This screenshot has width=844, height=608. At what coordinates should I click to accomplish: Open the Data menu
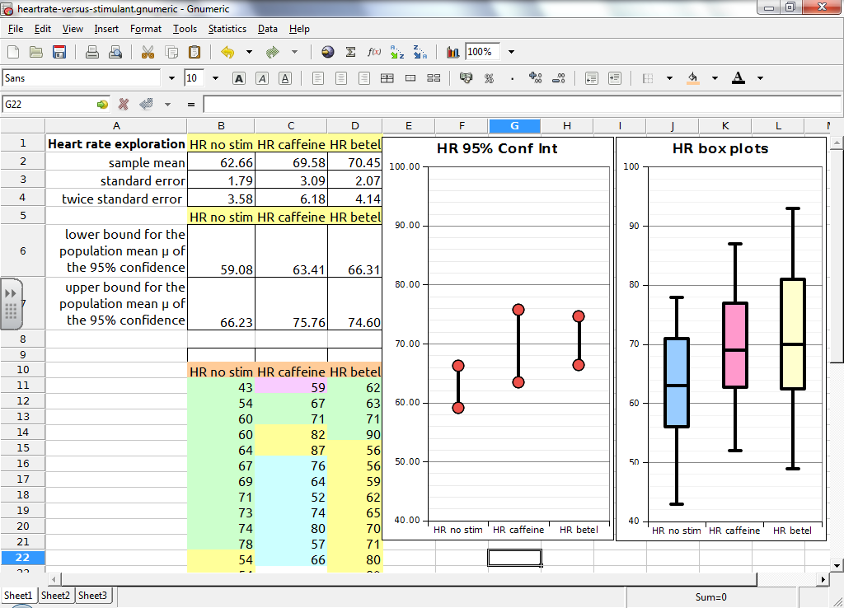click(268, 29)
